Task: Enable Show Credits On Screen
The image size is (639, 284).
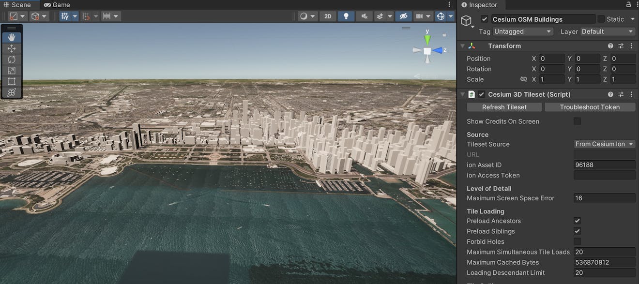Action: [577, 121]
